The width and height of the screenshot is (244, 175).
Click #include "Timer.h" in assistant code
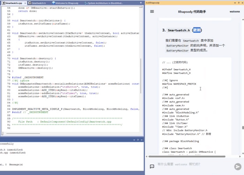pyautogui.click(x=175, y=127)
